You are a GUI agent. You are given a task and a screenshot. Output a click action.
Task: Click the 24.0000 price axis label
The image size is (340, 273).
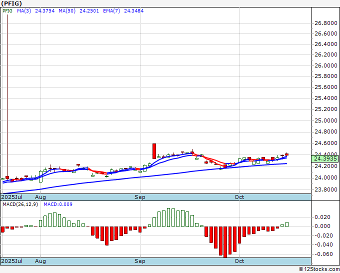click(325, 177)
